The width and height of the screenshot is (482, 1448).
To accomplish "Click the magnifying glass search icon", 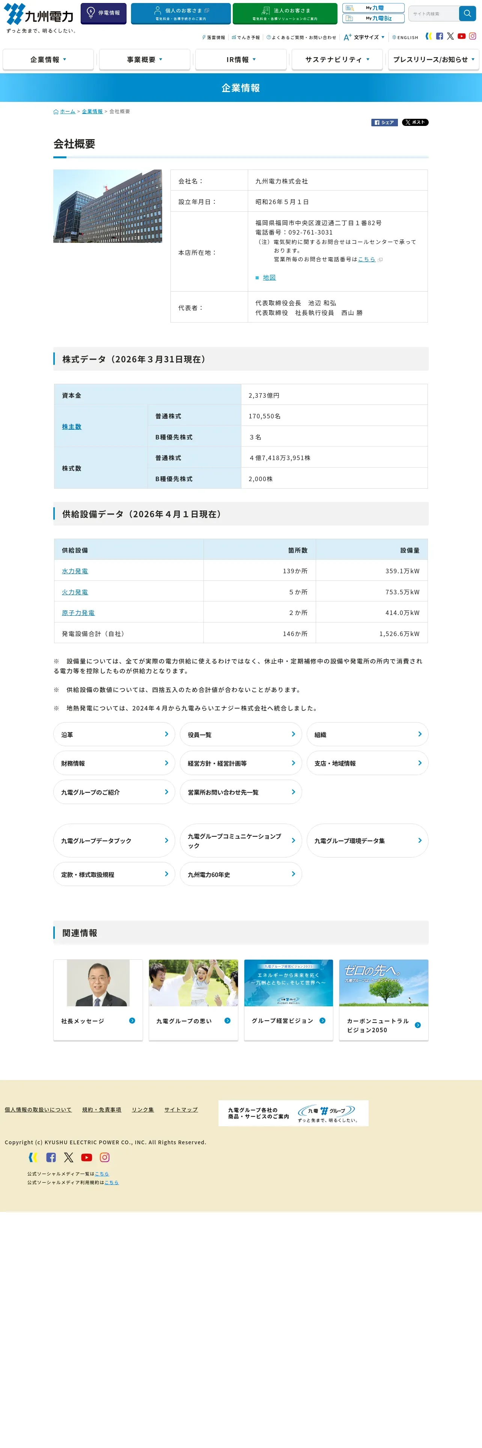I will tap(467, 14).
